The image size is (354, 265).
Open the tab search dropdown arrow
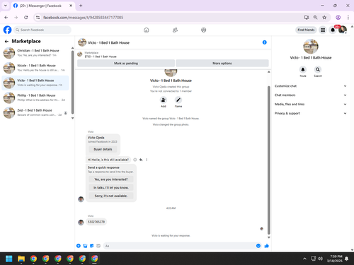point(6,6)
